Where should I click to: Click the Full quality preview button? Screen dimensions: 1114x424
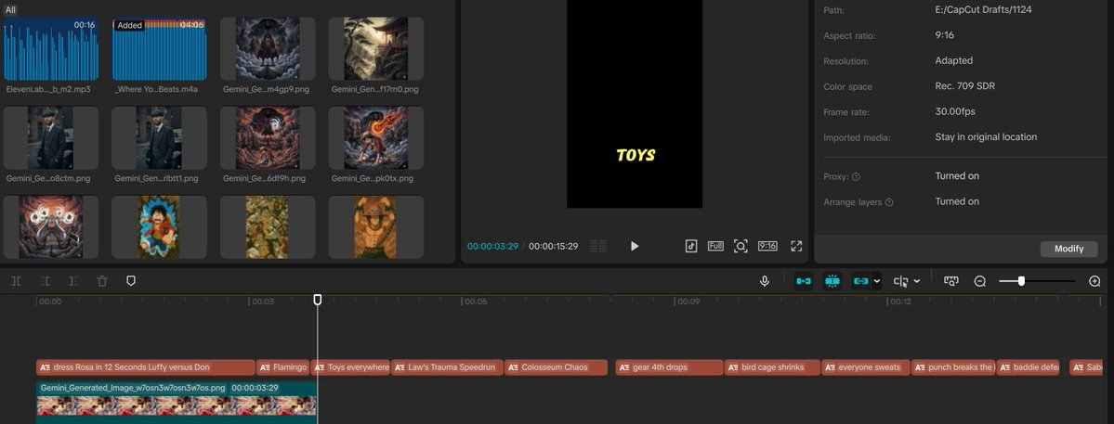tap(715, 246)
